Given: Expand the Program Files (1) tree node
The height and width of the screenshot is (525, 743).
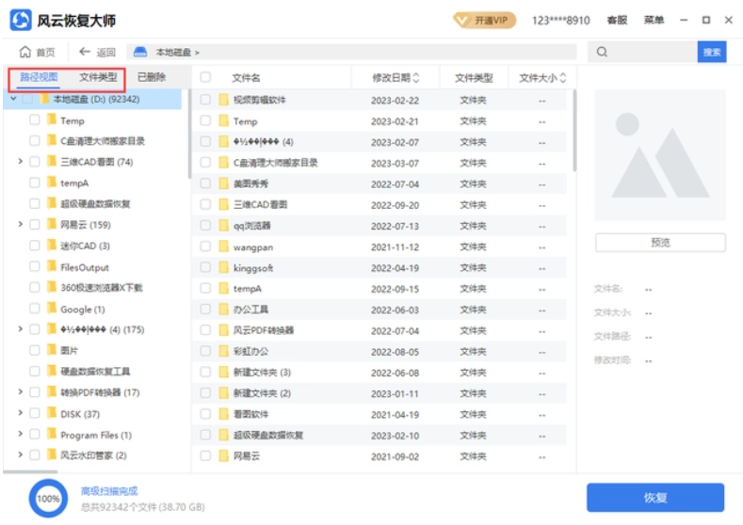Looking at the screenshot, I should coord(20,434).
